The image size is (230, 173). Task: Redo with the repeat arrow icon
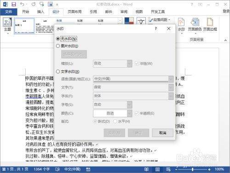[x=34, y=4]
